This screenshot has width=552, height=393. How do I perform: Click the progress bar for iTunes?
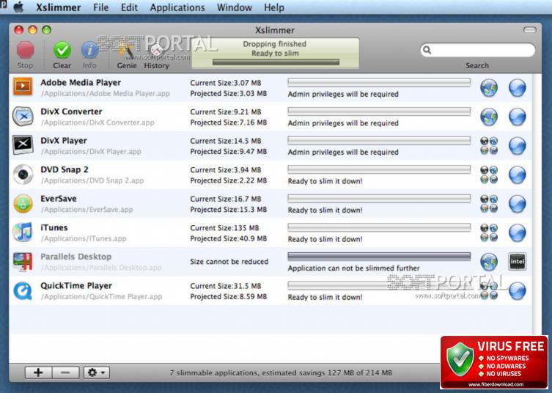[379, 227]
